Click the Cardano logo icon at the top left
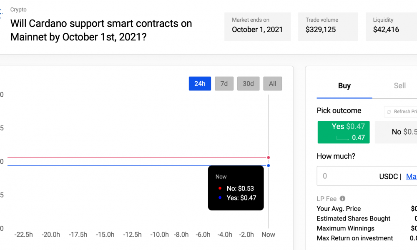 (x=1, y=13)
